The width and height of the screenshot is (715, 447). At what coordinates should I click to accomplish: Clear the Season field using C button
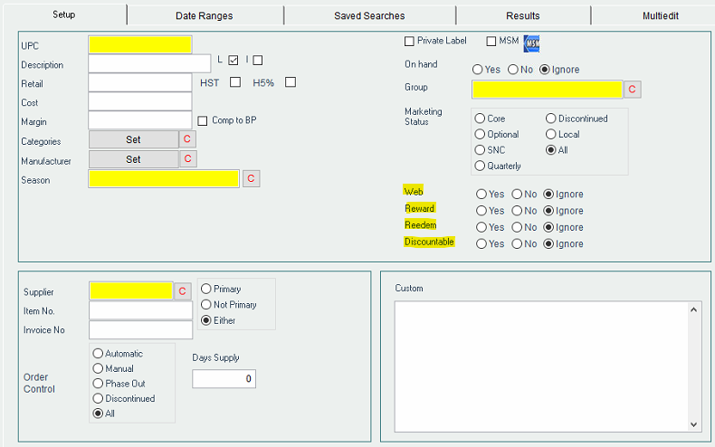(251, 179)
